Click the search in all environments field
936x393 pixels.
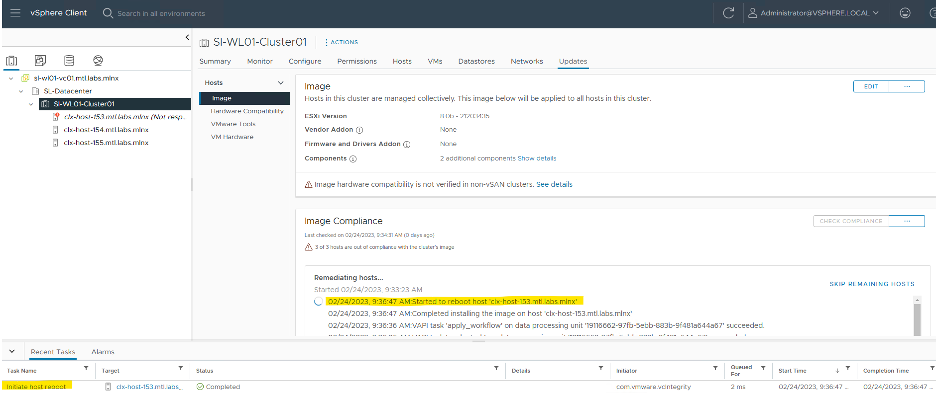[161, 13]
